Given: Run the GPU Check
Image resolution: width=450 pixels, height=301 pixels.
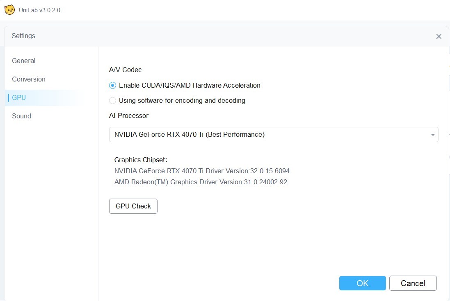Looking at the screenshot, I should coord(133,206).
